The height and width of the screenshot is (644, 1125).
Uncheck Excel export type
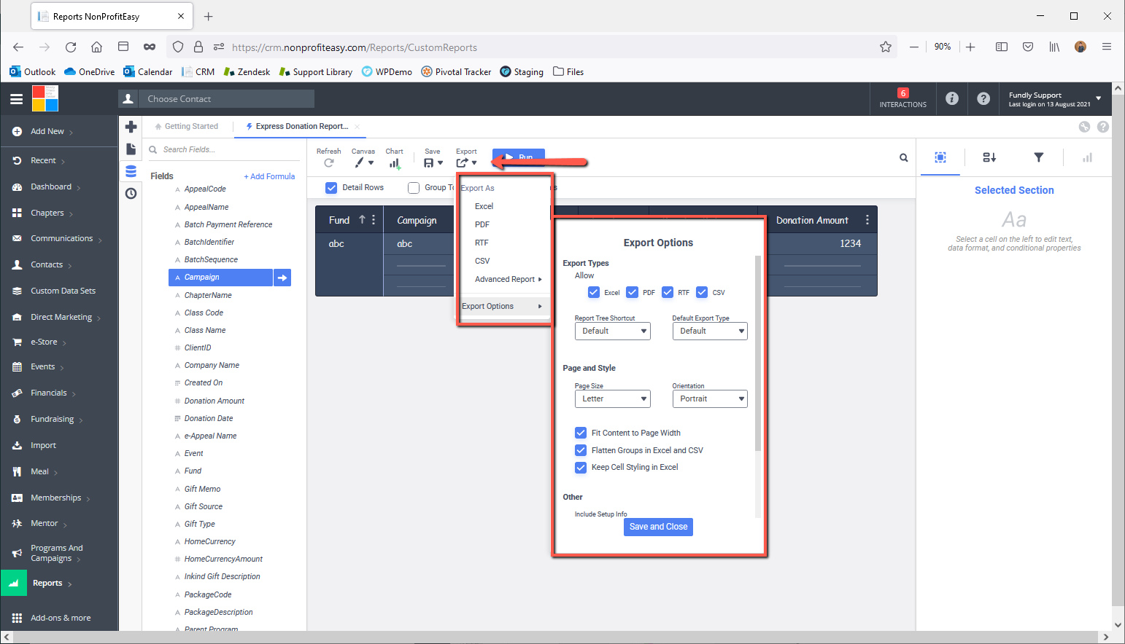(594, 292)
